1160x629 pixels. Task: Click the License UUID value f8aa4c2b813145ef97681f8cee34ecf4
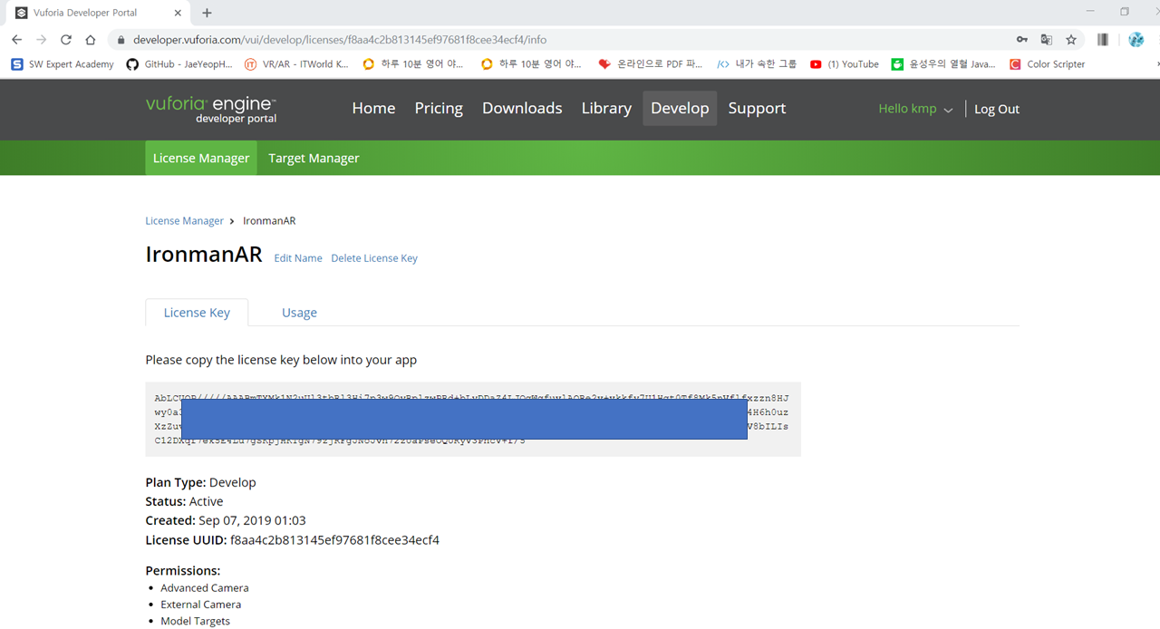pyautogui.click(x=334, y=540)
